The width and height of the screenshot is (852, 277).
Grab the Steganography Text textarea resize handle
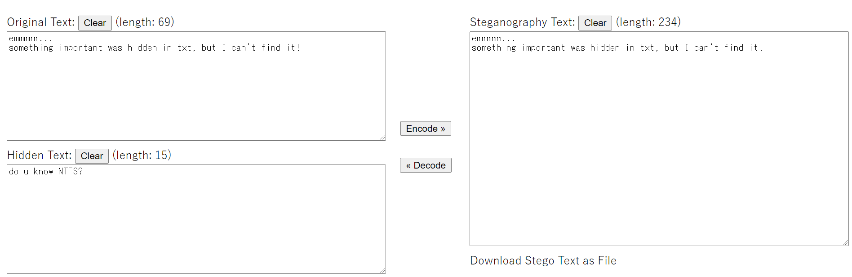coord(845,242)
